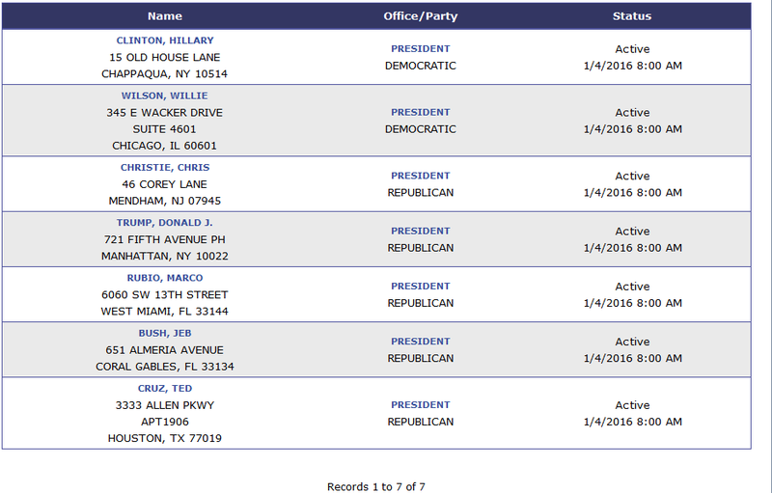This screenshot has width=772, height=493.
Task: Click PRESIDENT office link in Cruz row
Action: (x=420, y=405)
